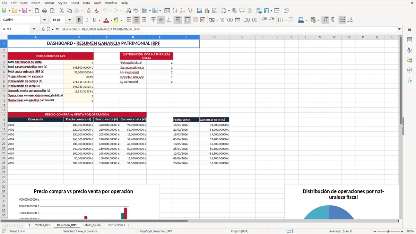Viewport: 416px width, 234px height.
Task: Insert Image icon in toolbar
Action: (200, 11)
